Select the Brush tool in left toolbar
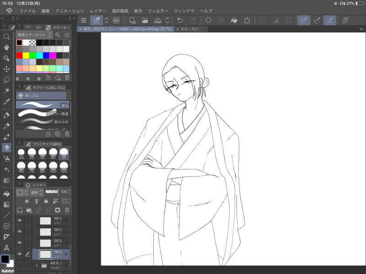 (x=6, y=137)
